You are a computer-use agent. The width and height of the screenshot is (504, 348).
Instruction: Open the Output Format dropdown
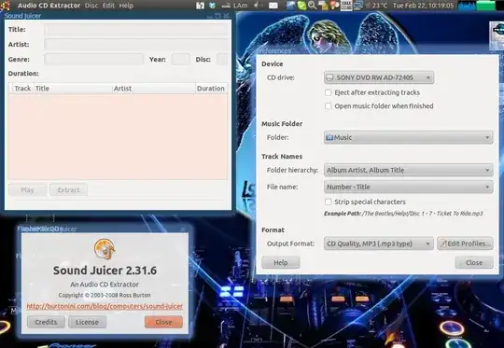coord(379,244)
